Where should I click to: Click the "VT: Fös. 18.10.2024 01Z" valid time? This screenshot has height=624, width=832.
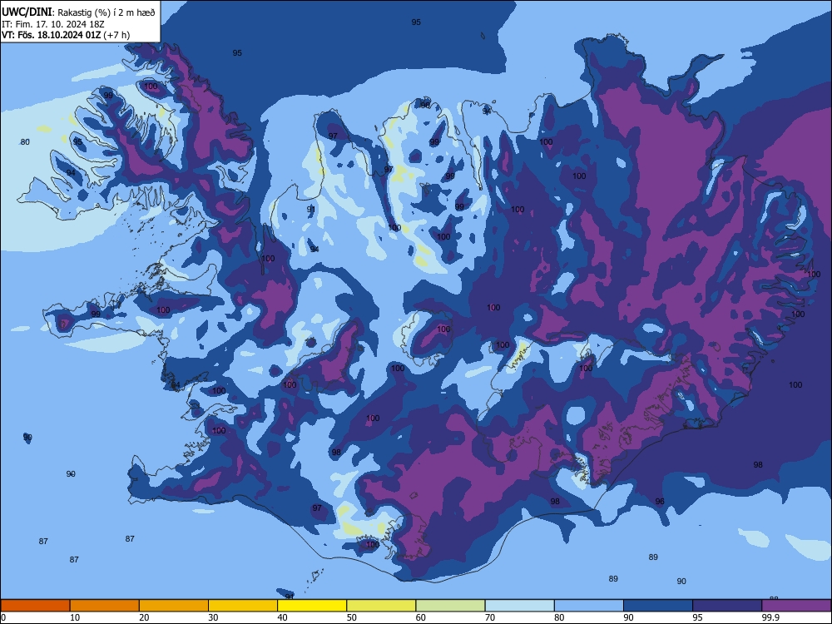(51, 35)
